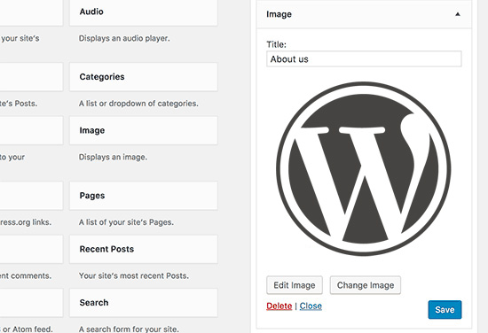Screen dimensions: 488x333
Task: Choose the Change Image button
Action: 366,285
